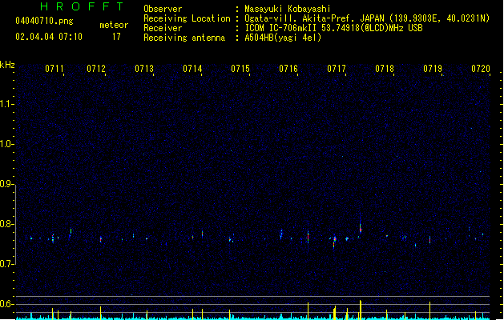Select the meteor count value 17
This screenshot has width=504, height=320.
[x=116, y=37]
